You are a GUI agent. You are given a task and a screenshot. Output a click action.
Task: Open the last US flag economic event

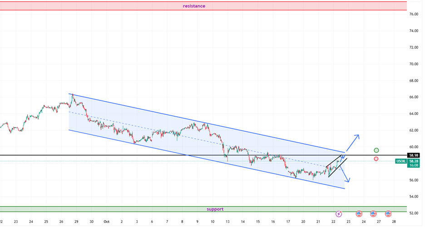coord(388,213)
